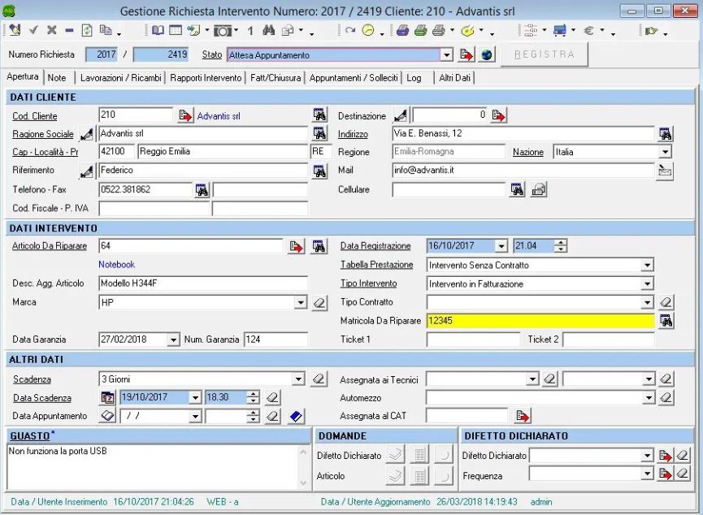The width and height of the screenshot is (703, 515).
Task: Click red arrow icon next to Stato dropdown
Action: (x=466, y=55)
